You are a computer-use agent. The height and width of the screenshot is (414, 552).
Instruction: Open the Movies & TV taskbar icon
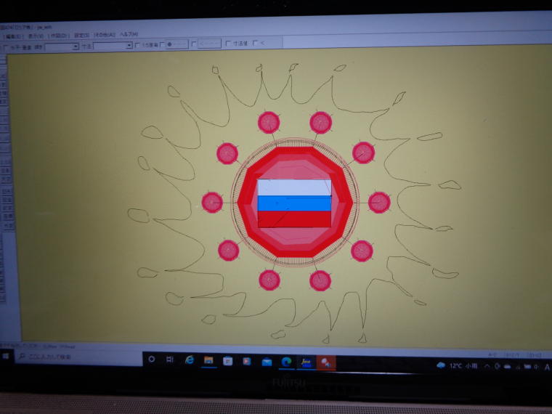click(247, 361)
